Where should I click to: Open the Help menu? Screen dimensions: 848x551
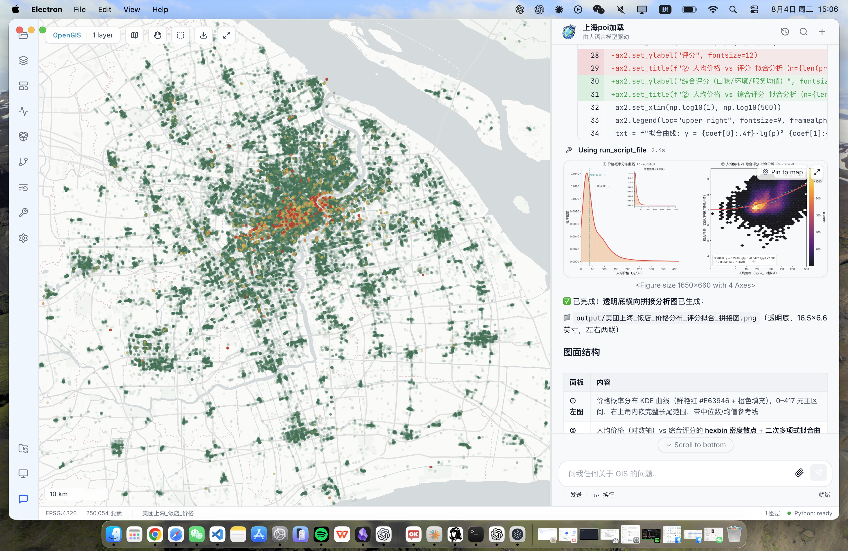tap(160, 9)
